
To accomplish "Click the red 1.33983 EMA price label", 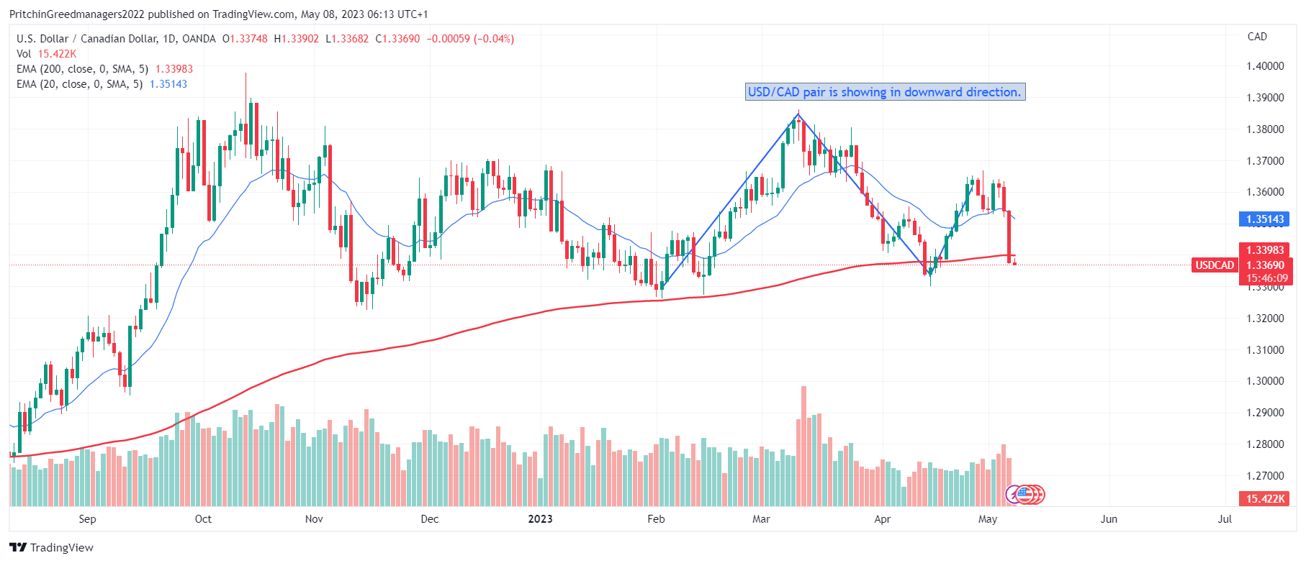I will 1264,250.
